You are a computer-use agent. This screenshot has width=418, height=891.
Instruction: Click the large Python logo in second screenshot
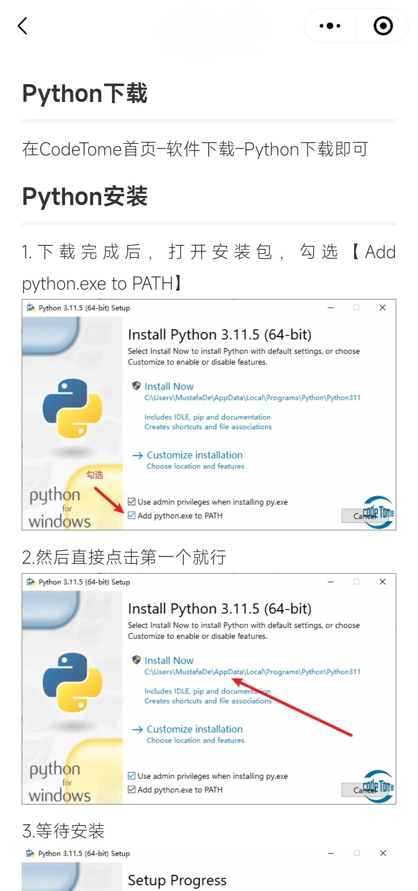pyautogui.click(x=72, y=682)
